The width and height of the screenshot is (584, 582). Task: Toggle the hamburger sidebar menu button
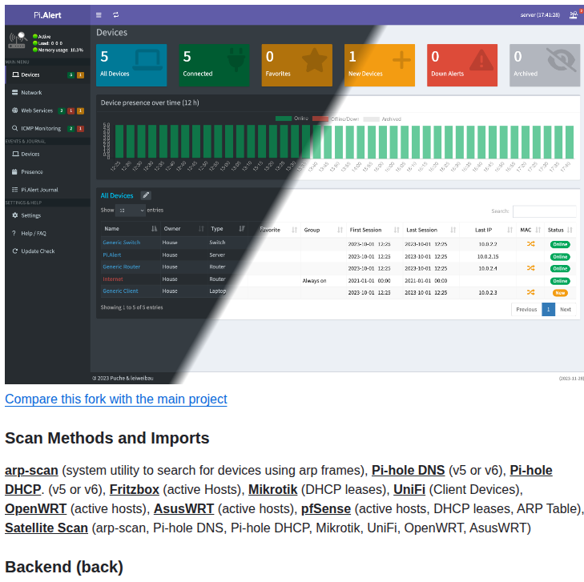(99, 14)
